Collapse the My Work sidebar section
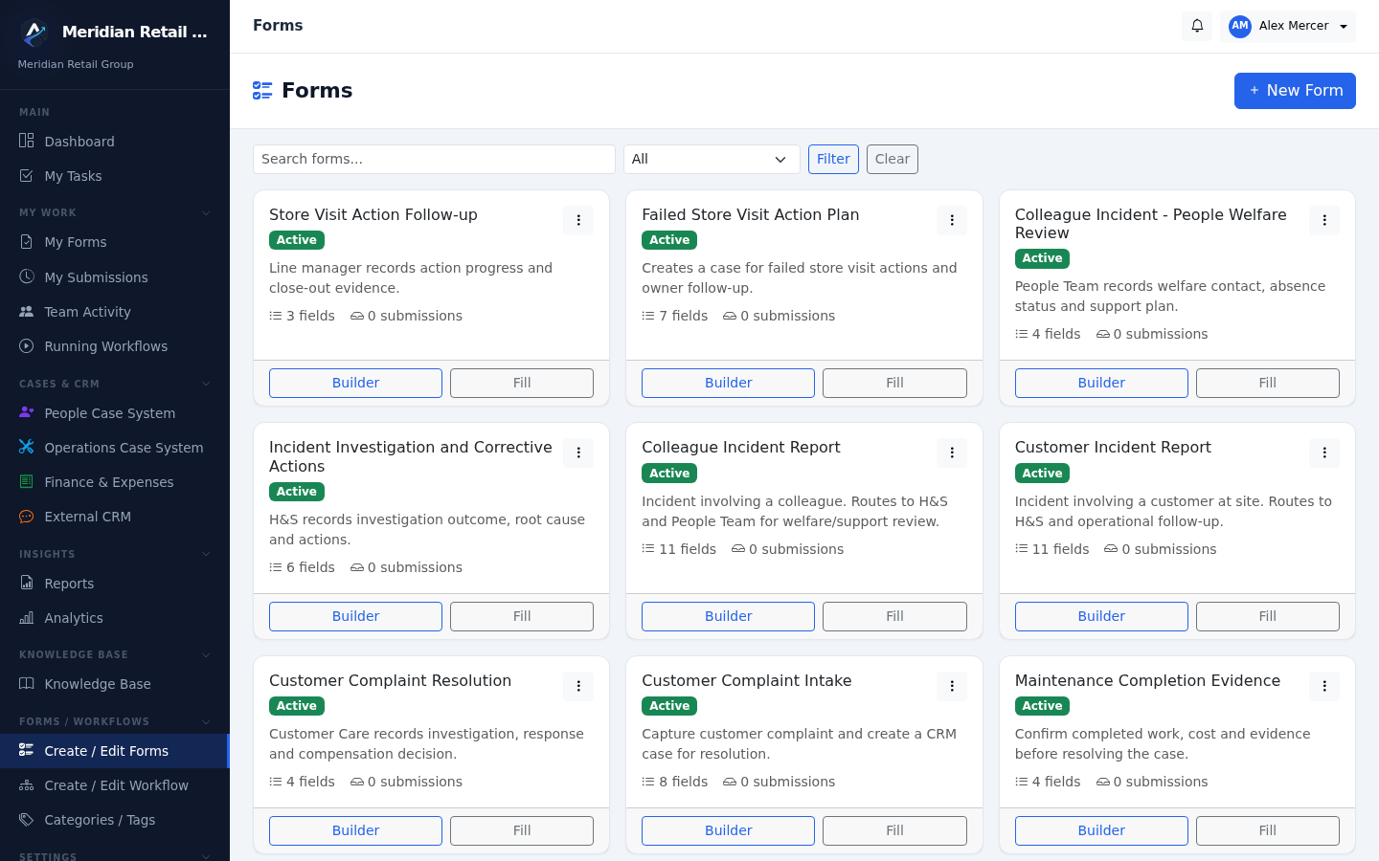The height and width of the screenshot is (861, 1379). [206, 212]
